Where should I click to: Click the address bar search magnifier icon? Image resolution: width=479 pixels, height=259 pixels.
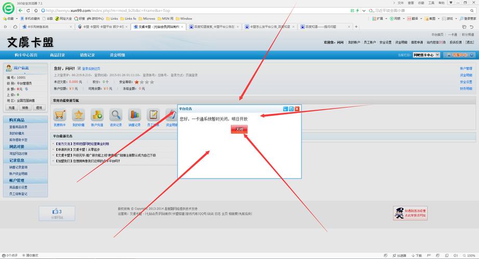pyautogui.click(x=472, y=11)
